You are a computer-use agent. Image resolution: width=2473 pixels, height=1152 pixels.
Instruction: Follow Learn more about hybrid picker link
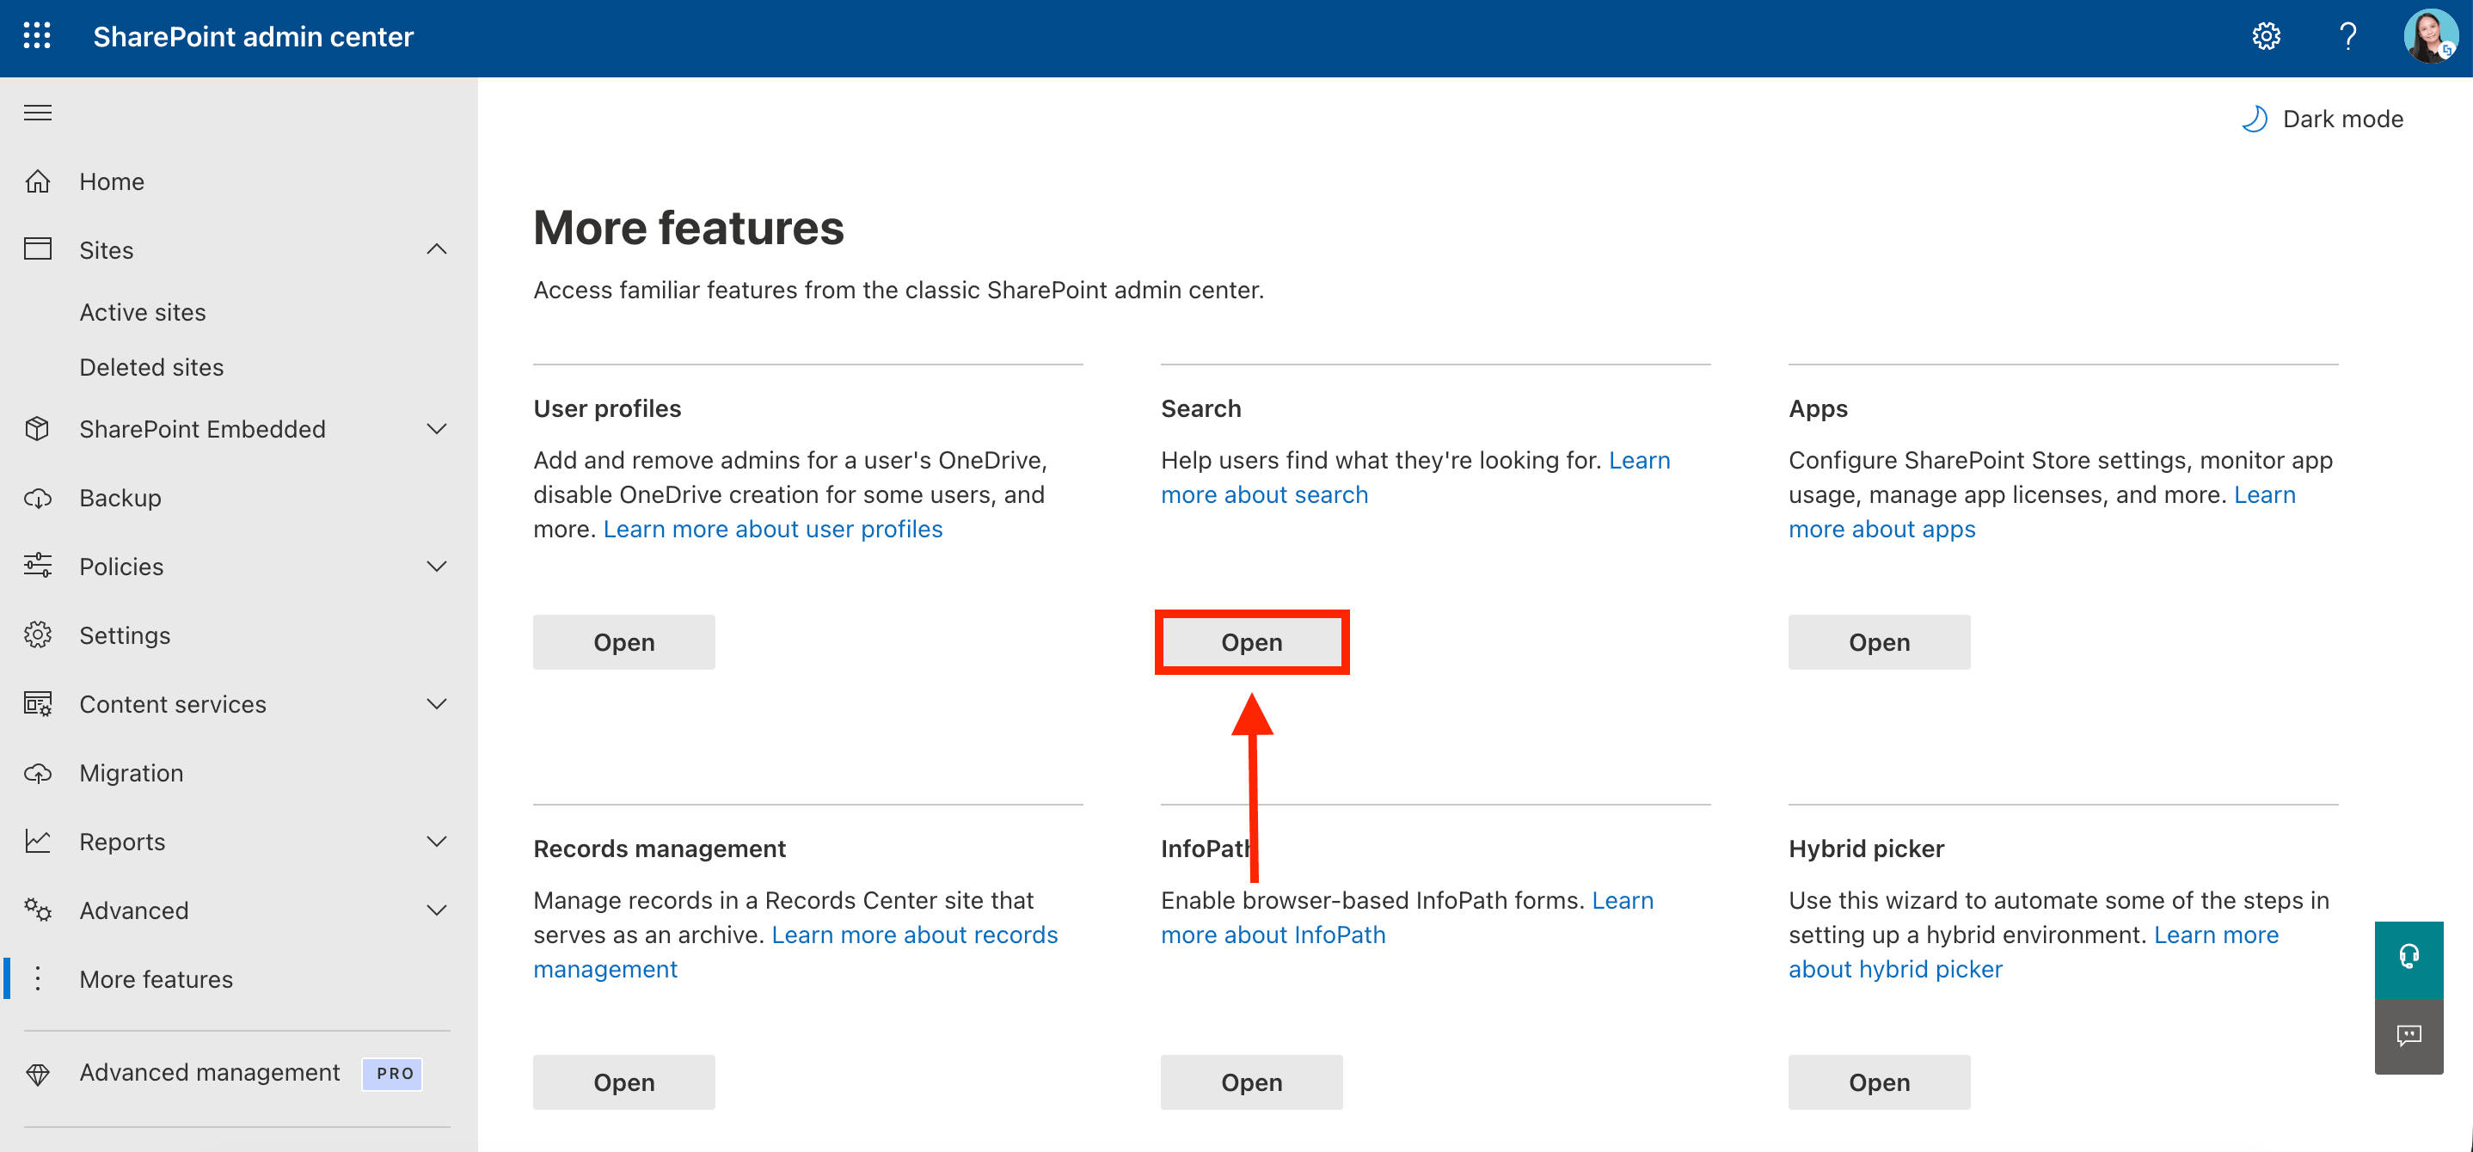pyautogui.click(x=1895, y=970)
